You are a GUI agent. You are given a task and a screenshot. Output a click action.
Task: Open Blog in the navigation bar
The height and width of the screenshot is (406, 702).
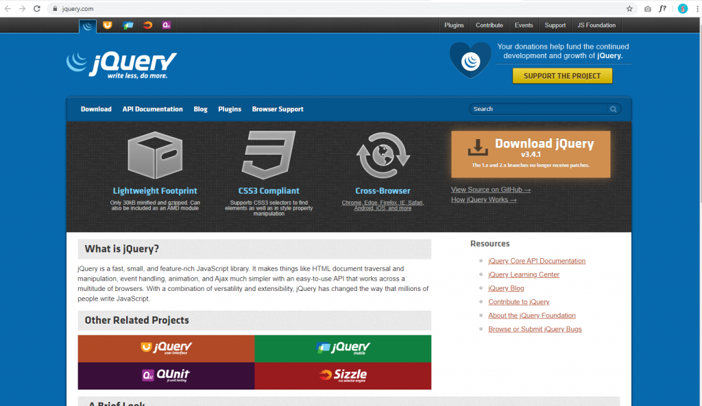(x=201, y=109)
